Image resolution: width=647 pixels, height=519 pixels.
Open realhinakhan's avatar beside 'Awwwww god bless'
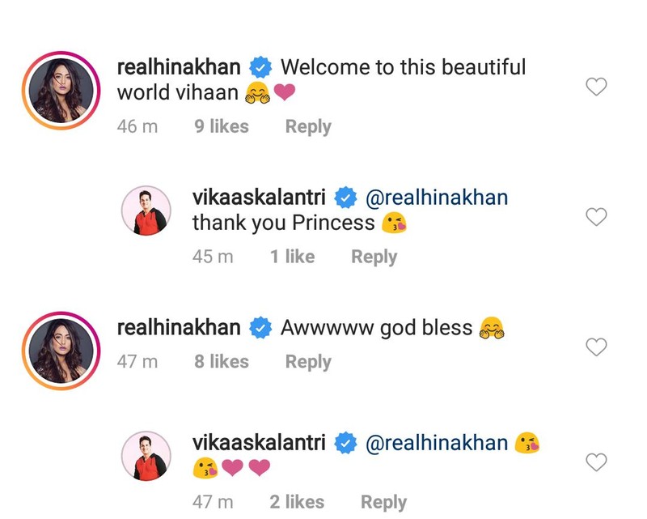61,351
